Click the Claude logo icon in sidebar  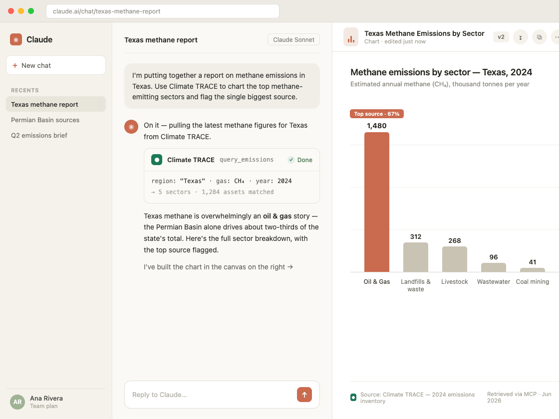click(x=15, y=39)
